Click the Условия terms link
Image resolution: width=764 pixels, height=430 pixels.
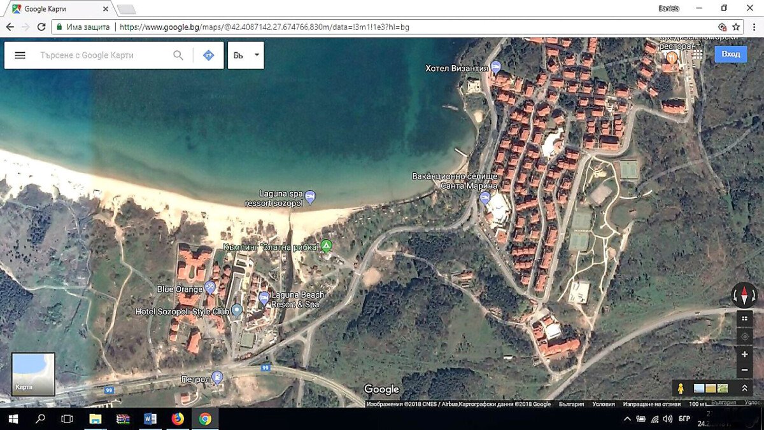pyautogui.click(x=604, y=404)
